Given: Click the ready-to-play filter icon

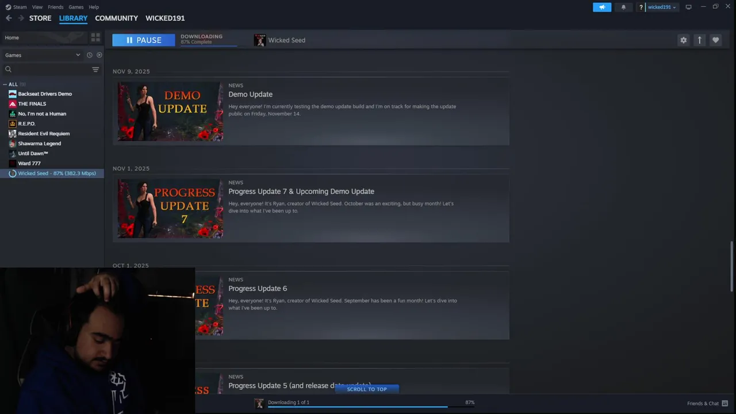Looking at the screenshot, I should pyautogui.click(x=99, y=55).
